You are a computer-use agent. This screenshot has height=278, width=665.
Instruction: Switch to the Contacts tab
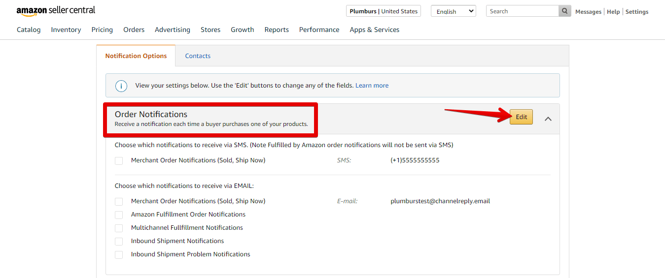click(x=198, y=56)
